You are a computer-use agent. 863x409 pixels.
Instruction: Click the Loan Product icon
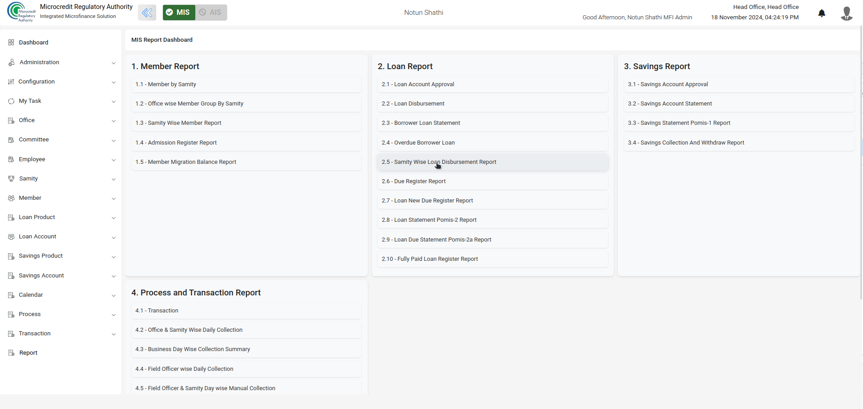11,217
